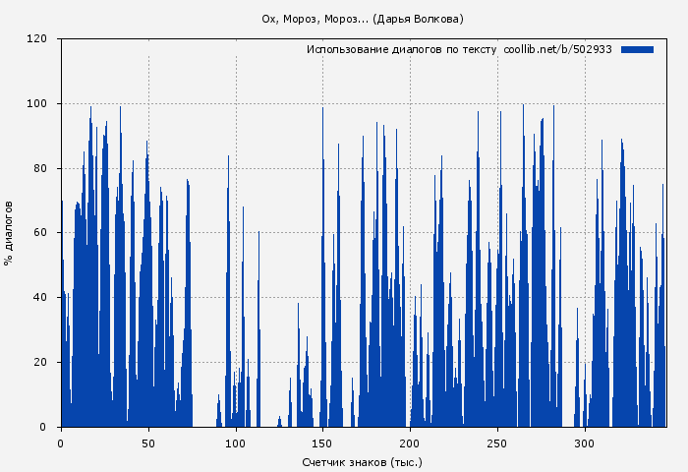688x472 pixels.
Task: Select the 300 tick label on the horizontal axis
Action: pyautogui.click(x=585, y=443)
